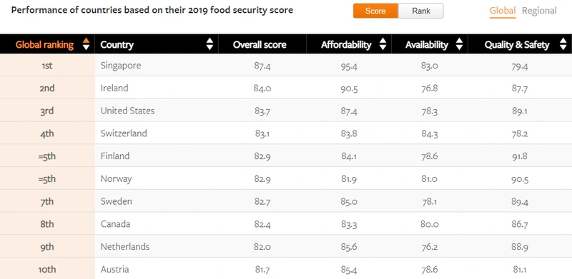Select the Score toggle button

coord(375,11)
